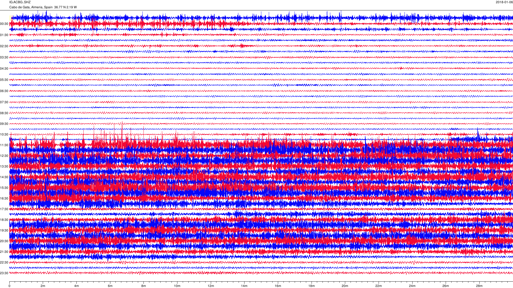Viewport: 513px width, 288px height.
Task: Select the 22:30 time label
Action: (x=4, y=263)
